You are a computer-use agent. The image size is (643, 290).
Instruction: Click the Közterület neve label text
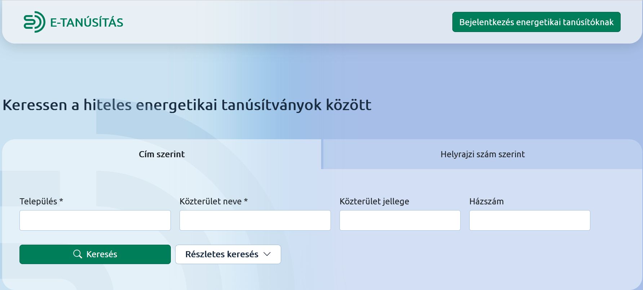[x=210, y=201]
